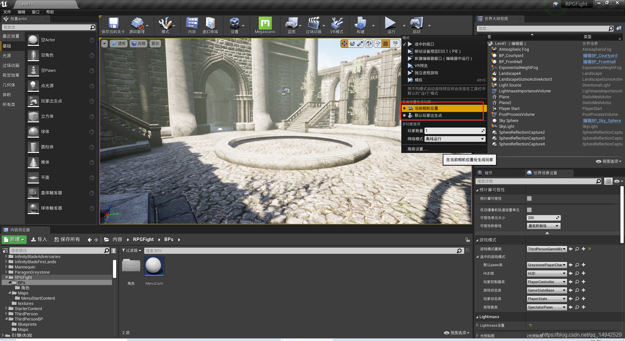Choose Simulate play mode
Image resolution: width=625 pixels, height=341 pixels.
[x=444, y=80]
